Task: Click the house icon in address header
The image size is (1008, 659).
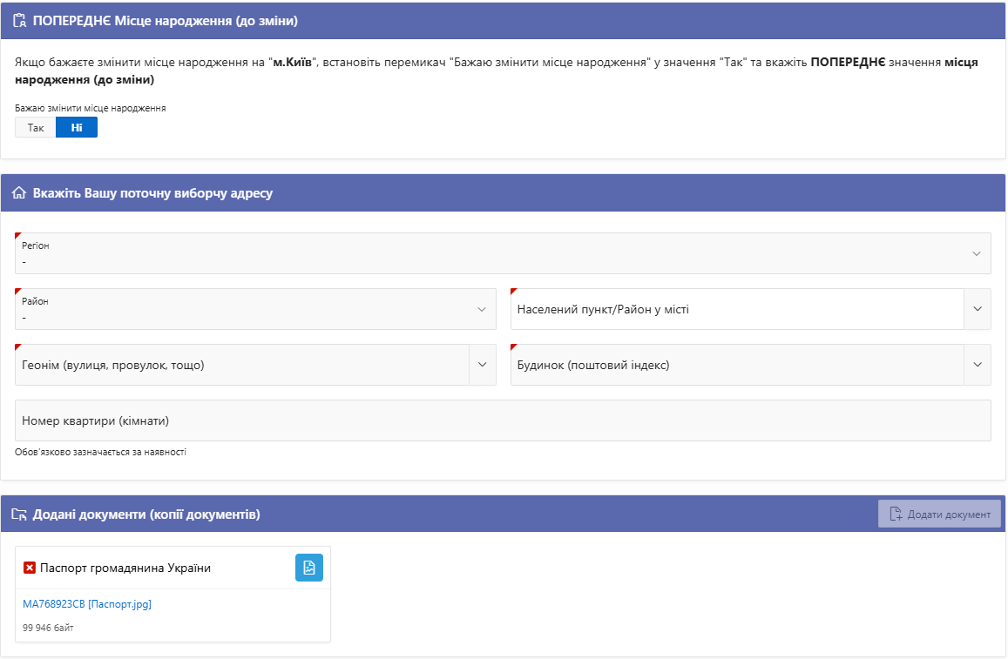Action: pos(19,193)
